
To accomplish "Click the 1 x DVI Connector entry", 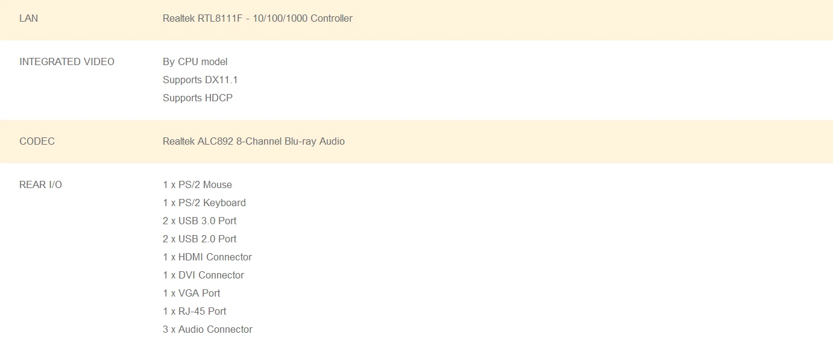I will (203, 275).
